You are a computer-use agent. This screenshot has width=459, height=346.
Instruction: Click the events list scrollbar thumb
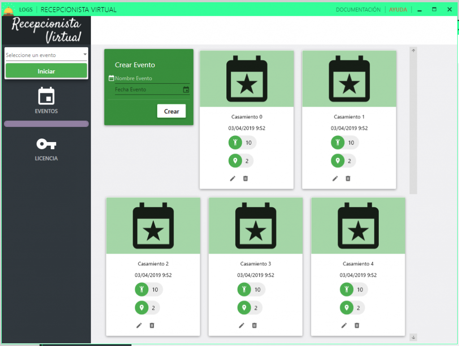coord(413,124)
